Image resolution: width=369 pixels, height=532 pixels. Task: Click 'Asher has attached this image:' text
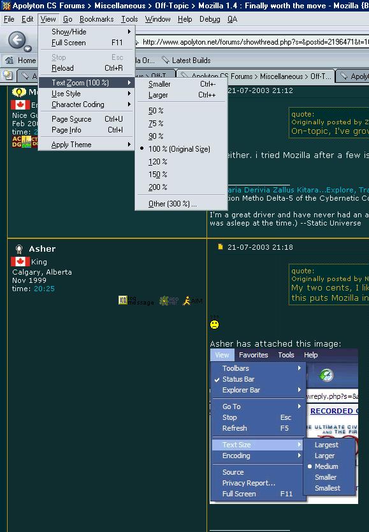pos(275,343)
